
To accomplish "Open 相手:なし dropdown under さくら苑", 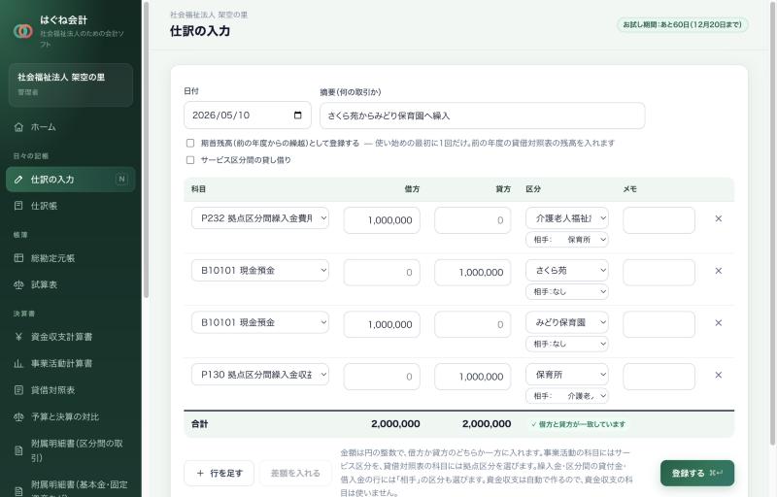I will [x=567, y=291].
